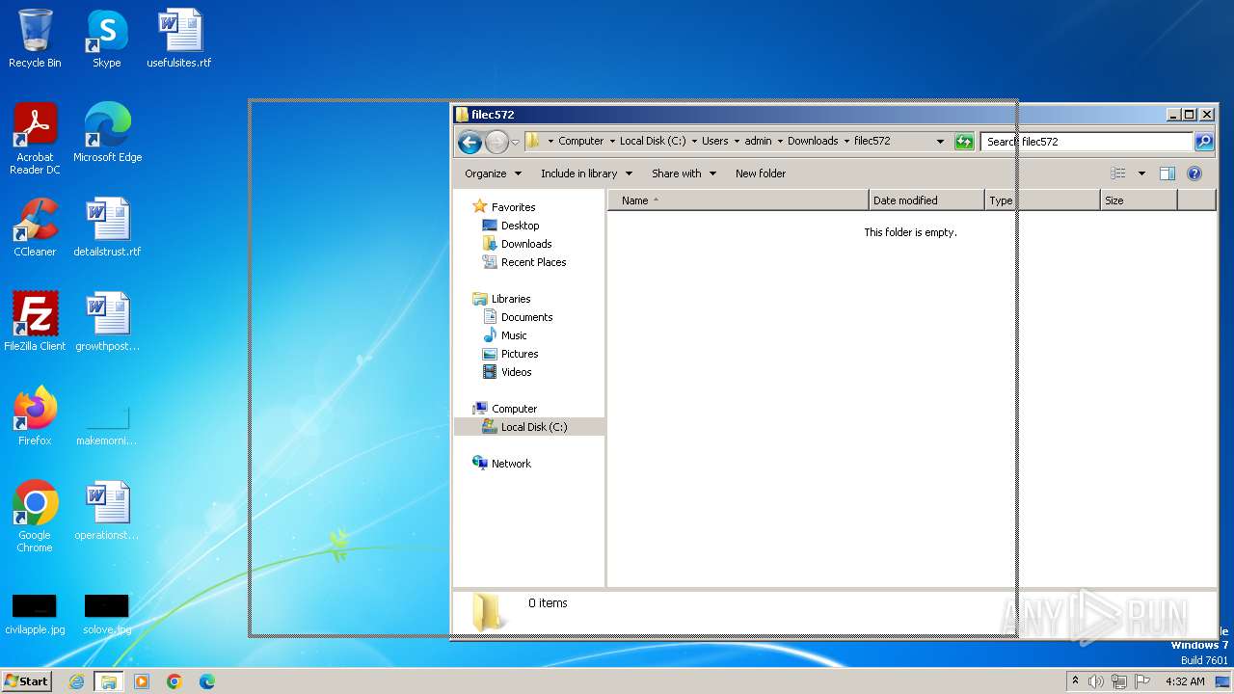The height and width of the screenshot is (694, 1234).
Task: Click the Change your view icon
Action: pyautogui.click(x=1118, y=173)
